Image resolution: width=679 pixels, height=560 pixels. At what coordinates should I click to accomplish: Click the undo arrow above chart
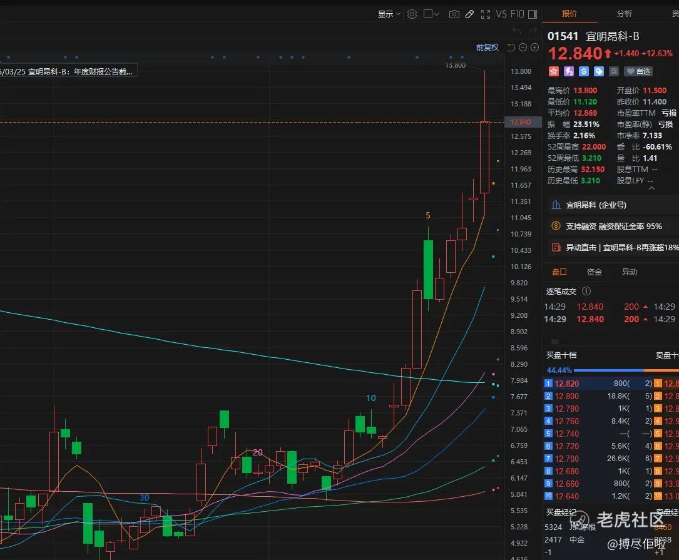tap(517, 30)
